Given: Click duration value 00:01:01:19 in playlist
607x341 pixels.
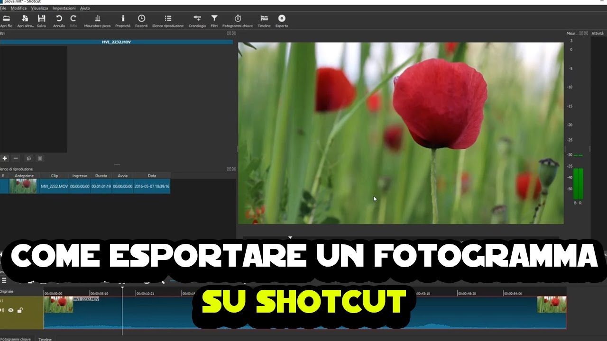Looking at the screenshot, I should tap(101, 187).
